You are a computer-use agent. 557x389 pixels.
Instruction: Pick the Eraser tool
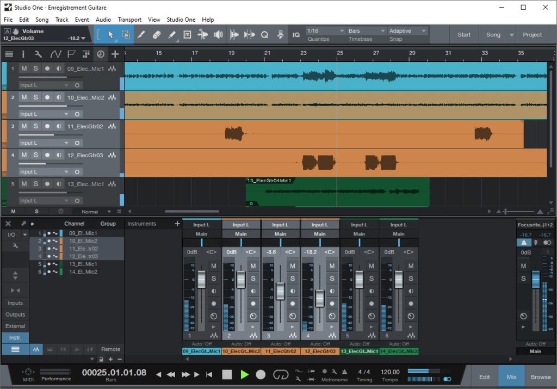(156, 34)
